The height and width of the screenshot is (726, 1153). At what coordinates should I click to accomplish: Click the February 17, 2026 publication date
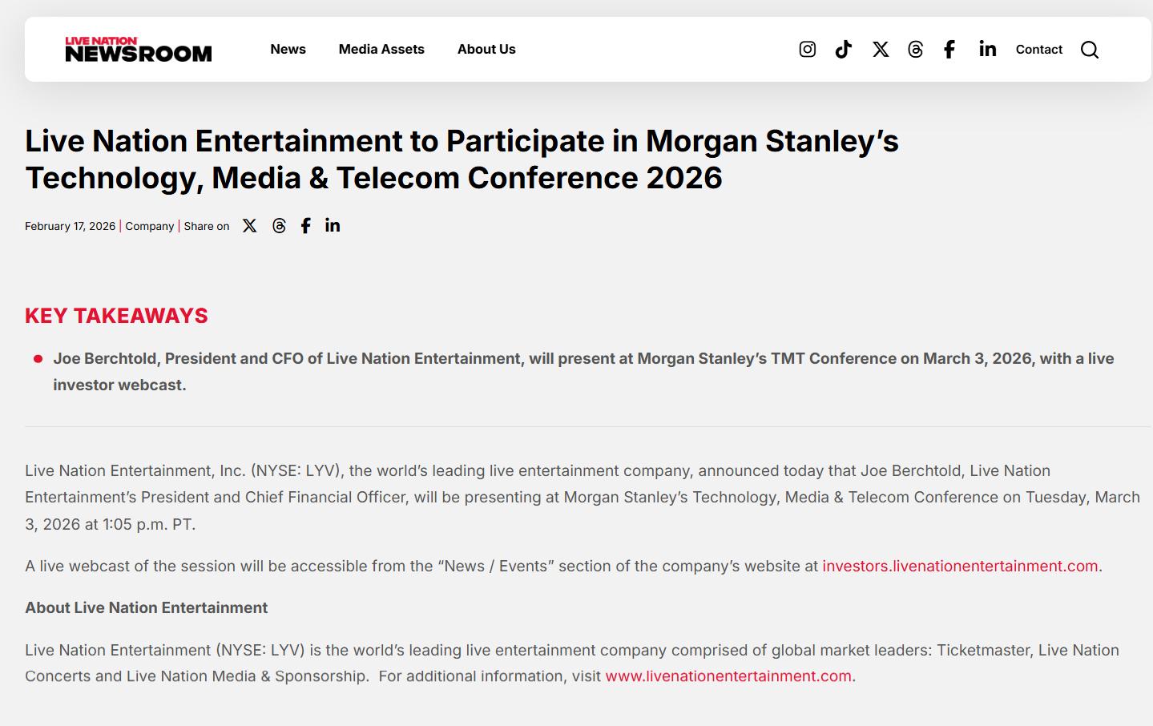[x=71, y=226]
